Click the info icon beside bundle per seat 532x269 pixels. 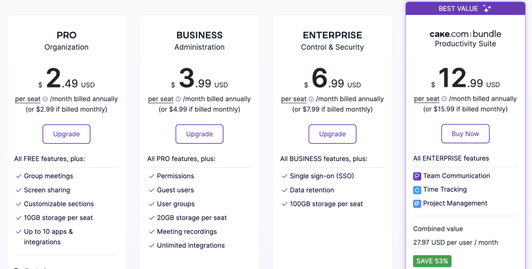tap(444, 99)
